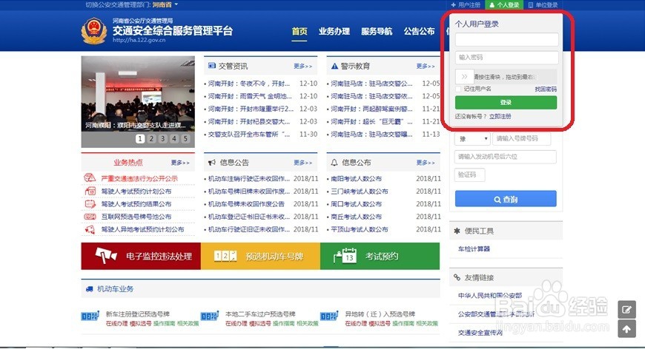645x349 pixels.
Task: Click the 交管资讯 section icon
Action: click(212, 66)
